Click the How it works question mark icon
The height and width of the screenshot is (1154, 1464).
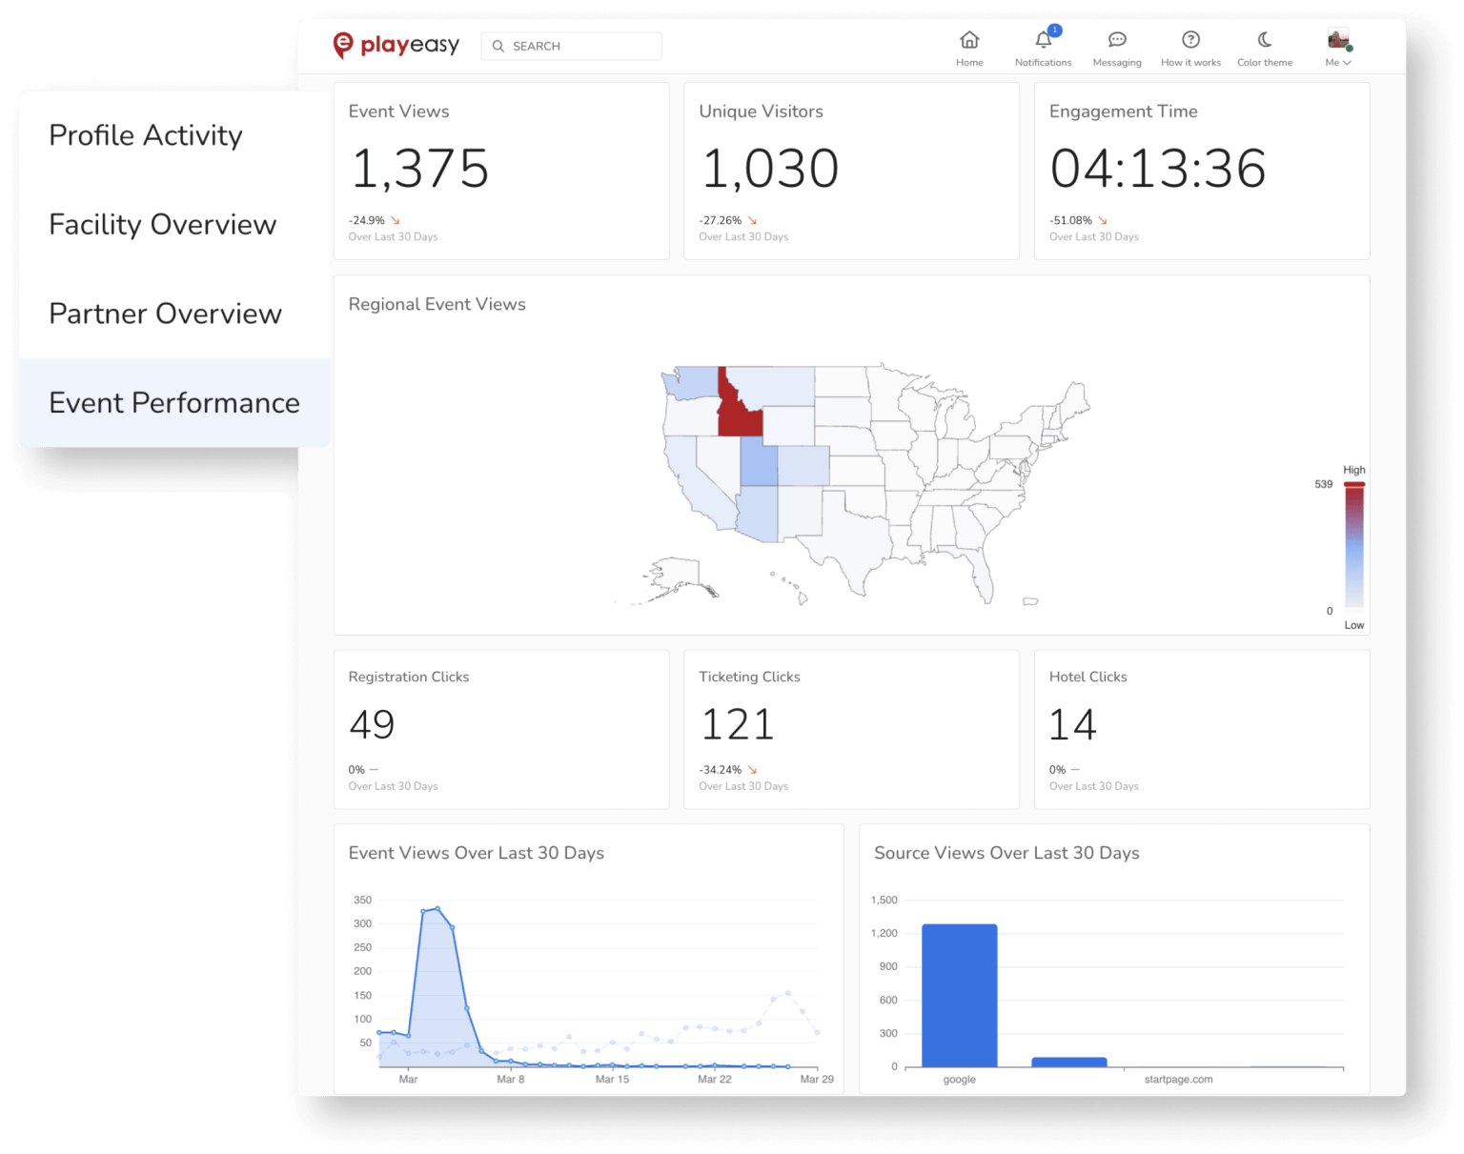tap(1190, 41)
